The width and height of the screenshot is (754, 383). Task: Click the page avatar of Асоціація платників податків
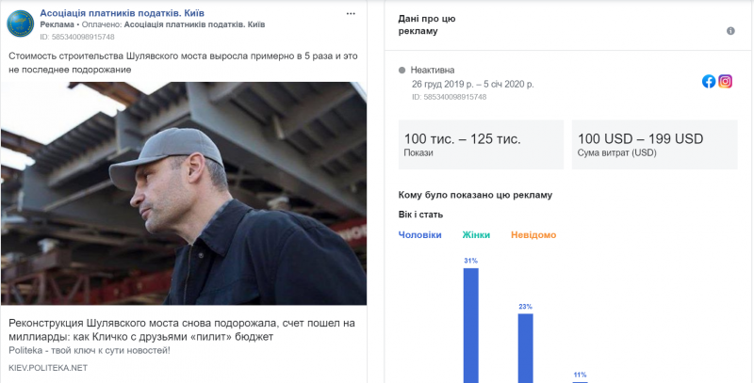coord(21,22)
